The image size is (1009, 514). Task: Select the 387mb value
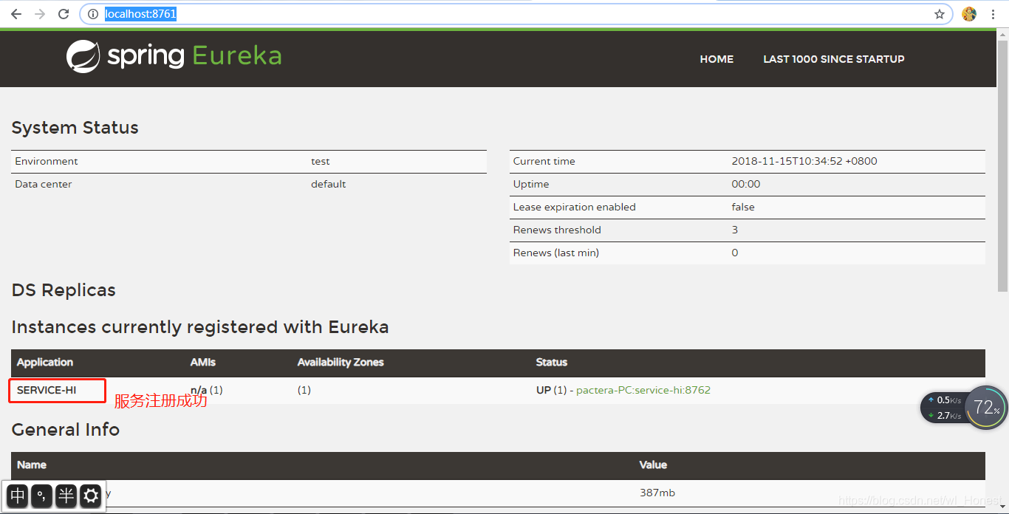coord(657,493)
